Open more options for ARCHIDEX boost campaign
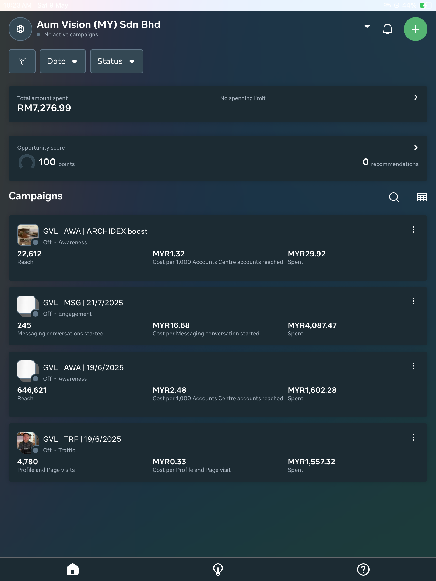Screen dimensions: 436x581 pos(413,229)
